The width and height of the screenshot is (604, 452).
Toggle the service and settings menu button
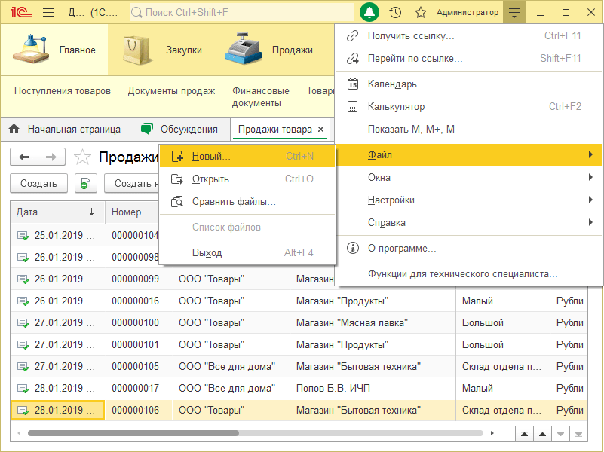point(514,12)
